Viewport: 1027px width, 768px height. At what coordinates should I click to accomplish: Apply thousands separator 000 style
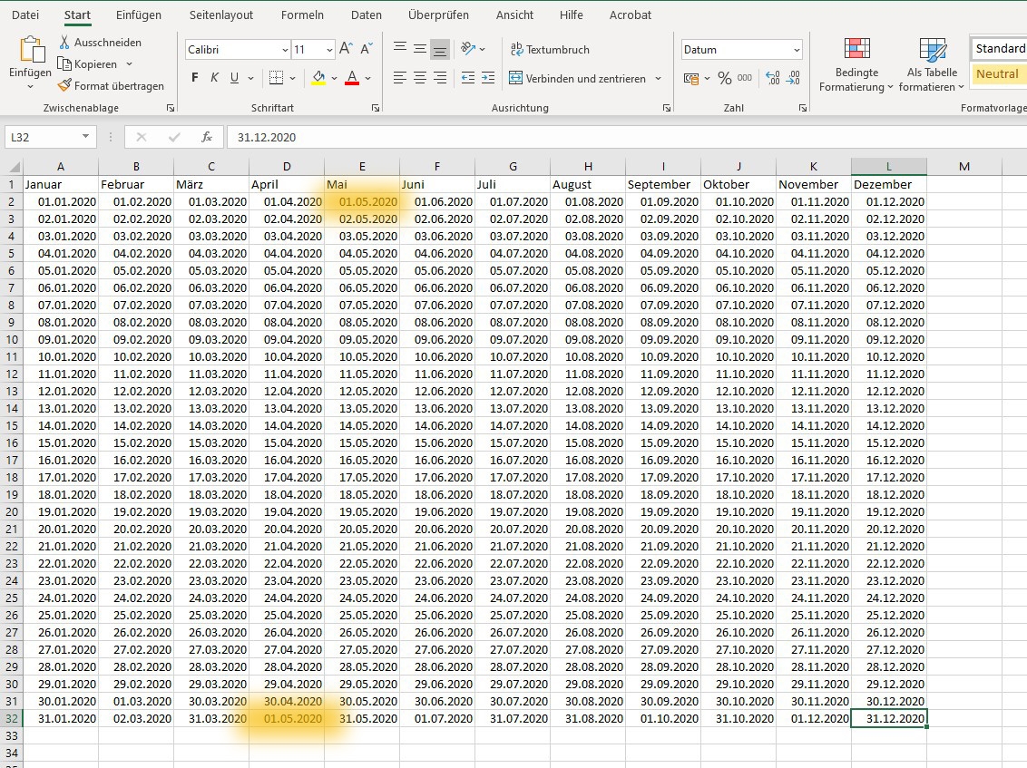745,78
